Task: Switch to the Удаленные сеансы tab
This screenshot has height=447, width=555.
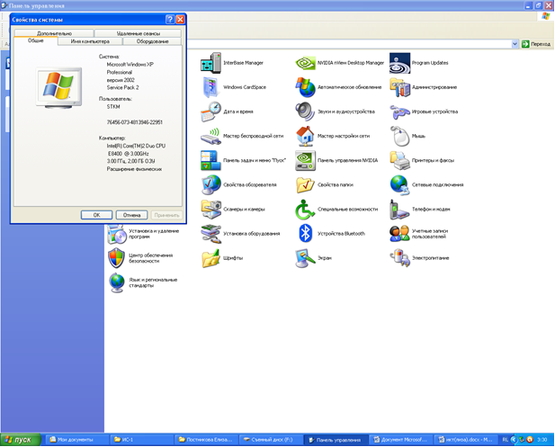Action: (138, 33)
